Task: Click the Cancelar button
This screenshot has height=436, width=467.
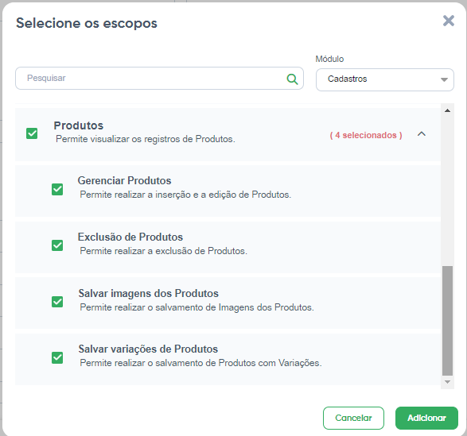Action: click(x=353, y=418)
